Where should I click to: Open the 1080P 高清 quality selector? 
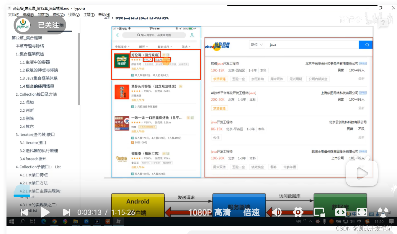pos(209,213)
